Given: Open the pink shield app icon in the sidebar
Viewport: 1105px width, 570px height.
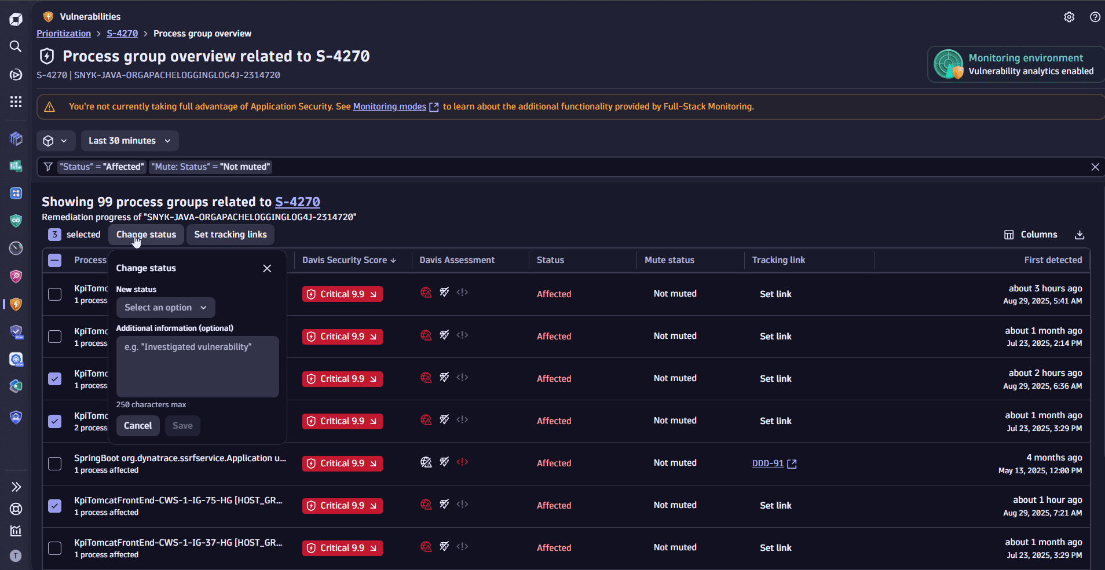Looking at the screenshot, I should 16,276.
